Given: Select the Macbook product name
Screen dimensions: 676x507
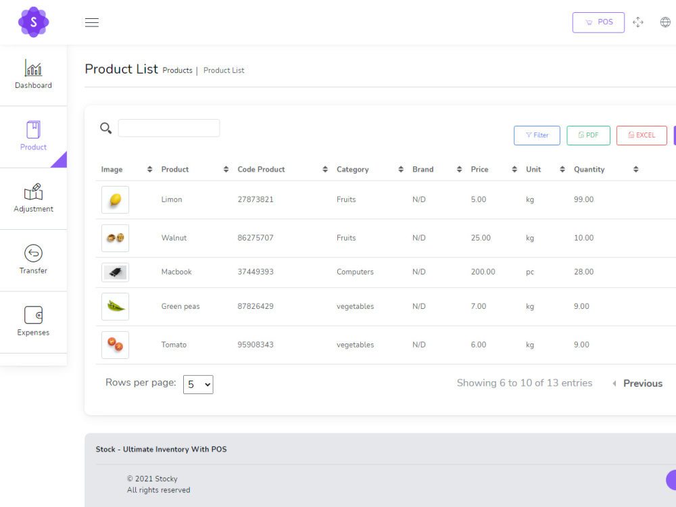Looking at the screenshot, I should (176, 272).
